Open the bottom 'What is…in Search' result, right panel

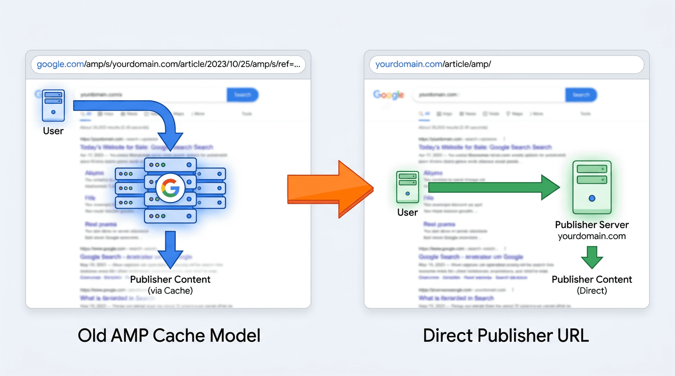tap(456, 298)
